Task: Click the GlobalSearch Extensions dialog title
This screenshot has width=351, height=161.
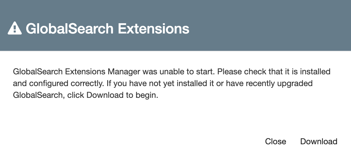Action: (107, 28)
